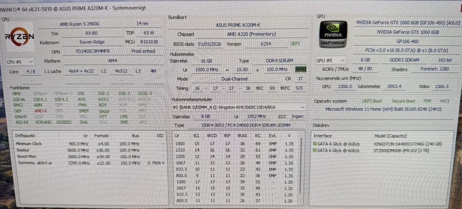Click the Gennems. aktivt ur row
Screen dimensions: 462x209
(90, 163)
